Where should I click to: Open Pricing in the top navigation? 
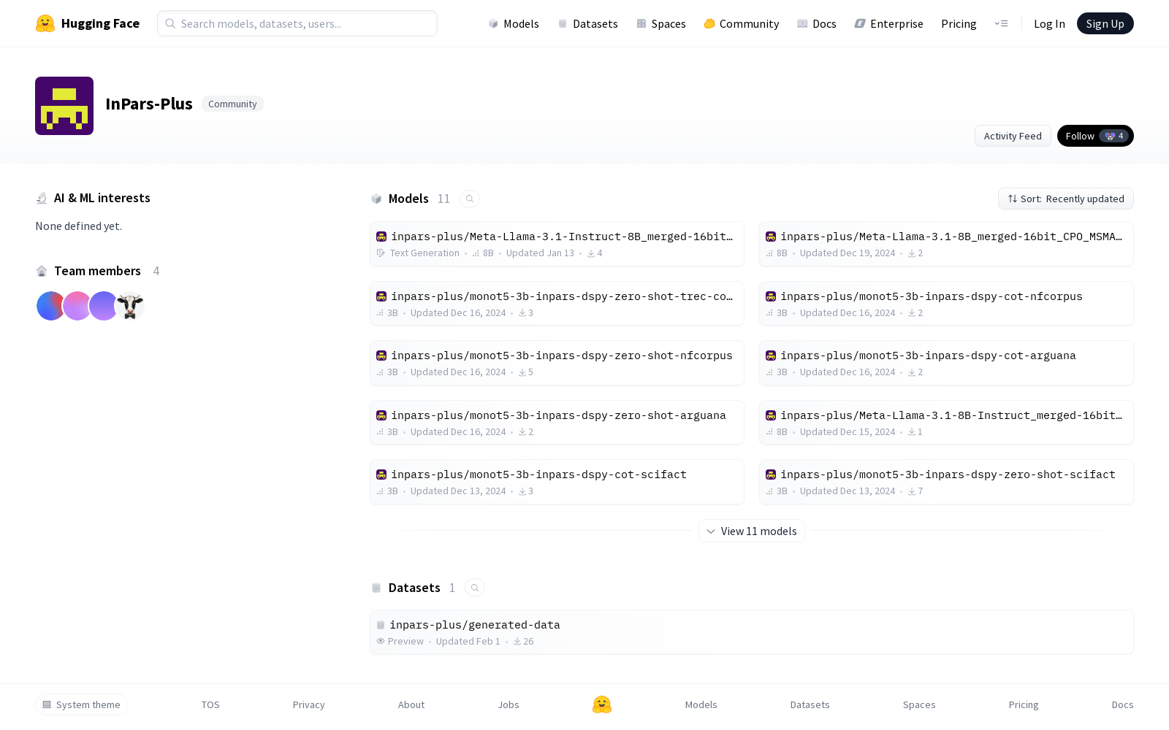point(959,23)
